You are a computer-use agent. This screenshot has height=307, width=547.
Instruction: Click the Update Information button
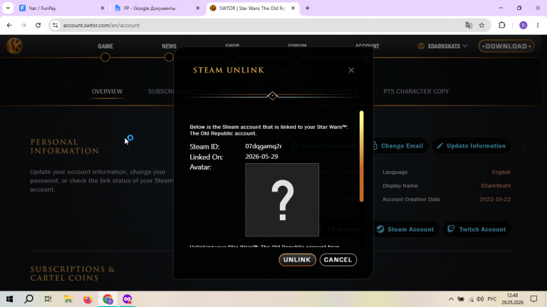tap(472, 146)
